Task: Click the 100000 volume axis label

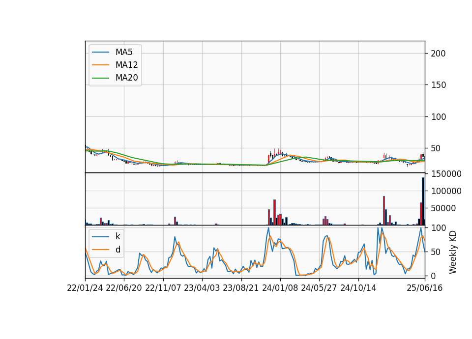Action: coord(446,191)
